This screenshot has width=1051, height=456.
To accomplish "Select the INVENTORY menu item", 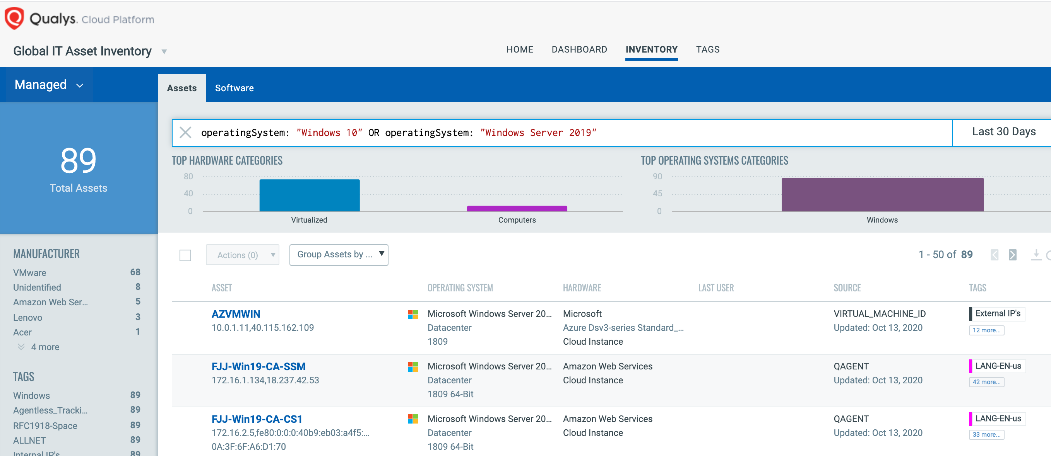I will click(652, 49).
